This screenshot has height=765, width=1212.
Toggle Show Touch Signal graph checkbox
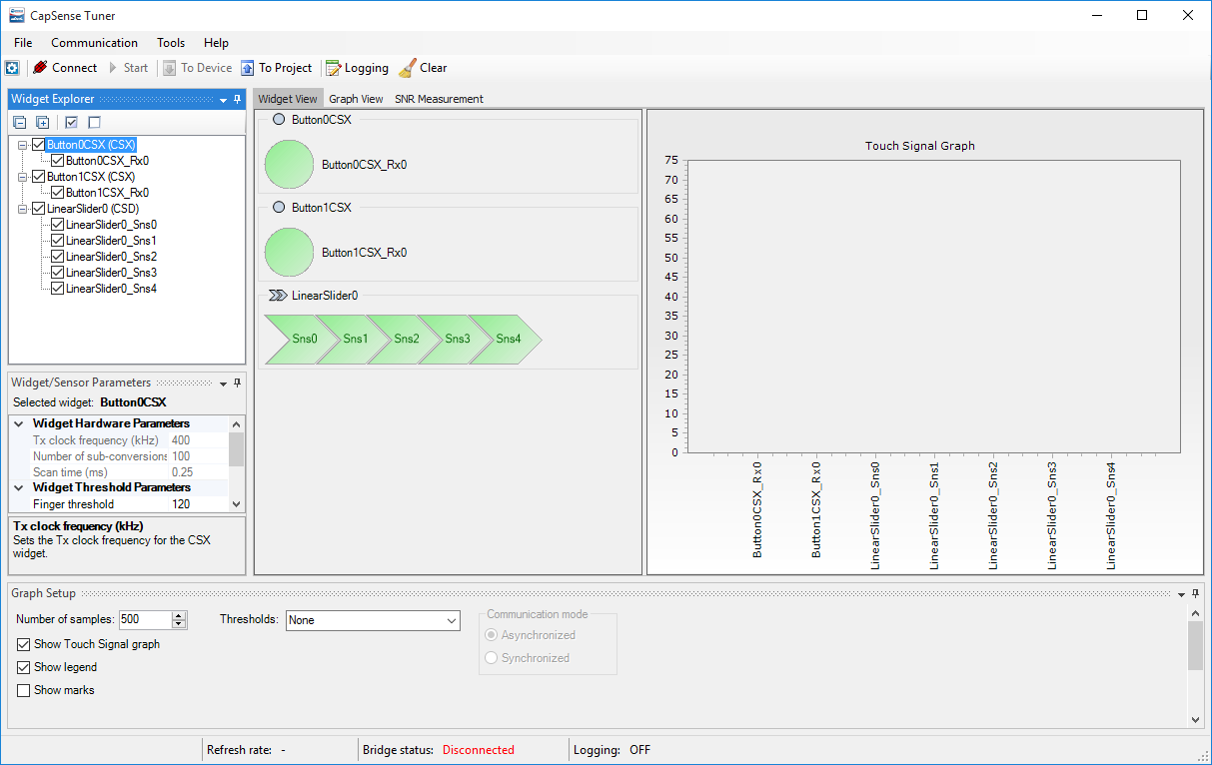pos(24,644)
